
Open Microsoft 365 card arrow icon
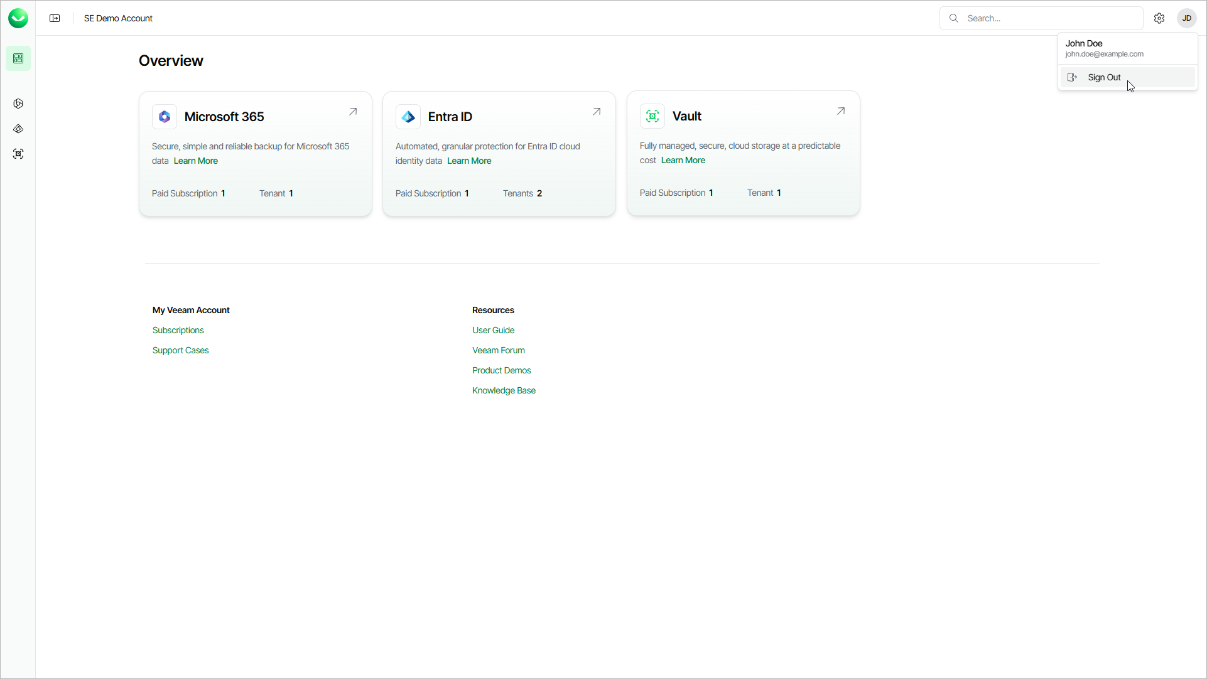[x=353, y=112]
